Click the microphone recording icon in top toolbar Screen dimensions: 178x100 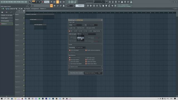click(x=116, y=2)
